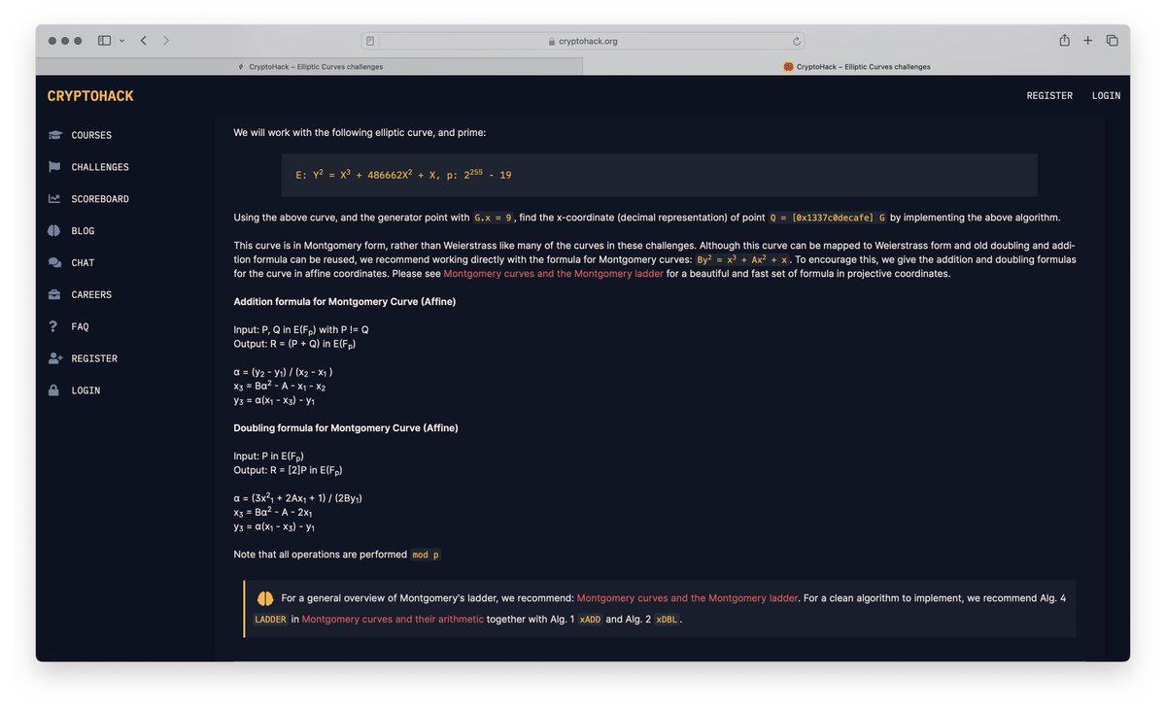
Task: Open the Safari share icon
Action: (1064, 40)
